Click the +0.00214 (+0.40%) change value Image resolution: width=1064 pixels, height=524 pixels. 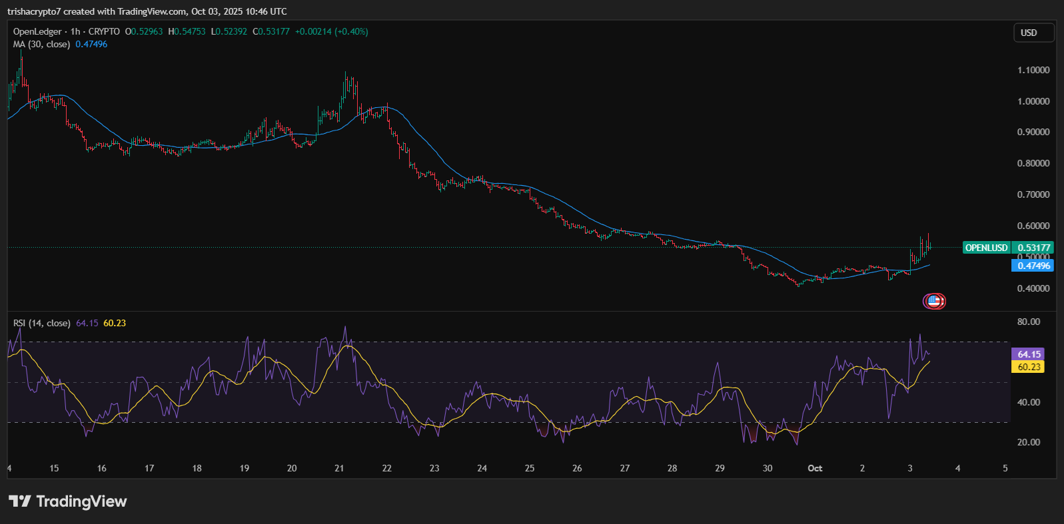pyautogui.click(x=331, y=31)
